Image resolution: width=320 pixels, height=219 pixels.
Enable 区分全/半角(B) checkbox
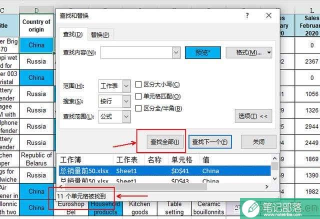pos(138,108)
